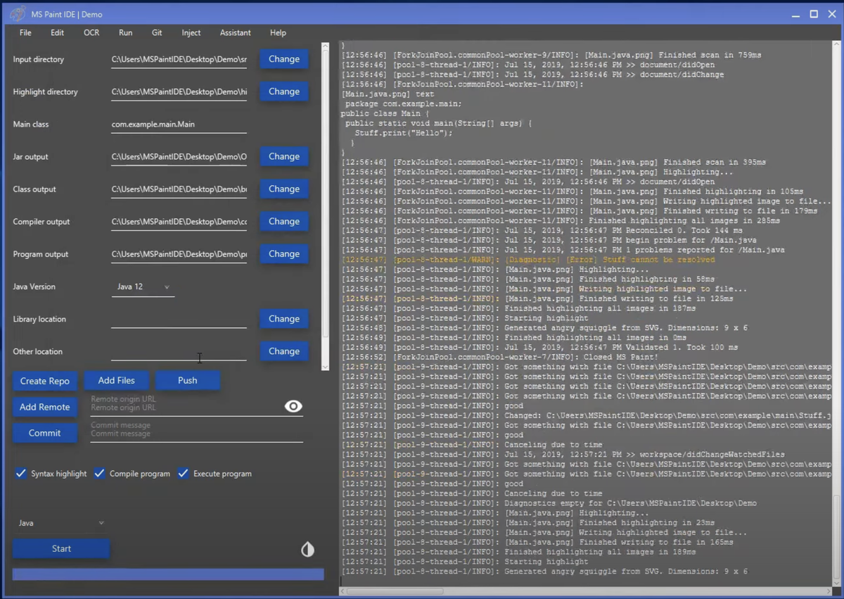The width and height of the screenshot is (844, 599).
Task: Click the scroll-up arrow of settings scrollbar
Action: click(x=325, y=46)
